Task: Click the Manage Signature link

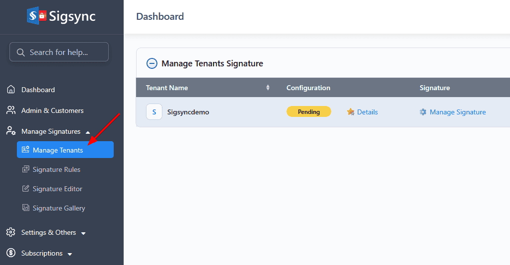Action: click(457, 112)
